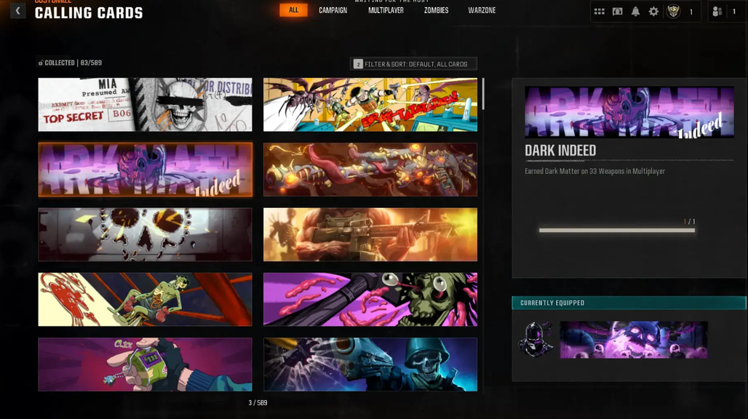748x419 pixels.
Task: Switch to the Multiplayer tab
Action: point(386,10)
